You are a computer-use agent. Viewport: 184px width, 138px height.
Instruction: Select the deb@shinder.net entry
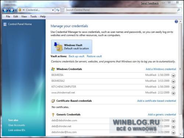pyautogui.click(x=61, y=126)
